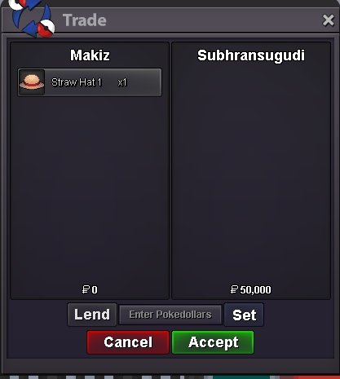Close the Trade window
The height and width of the screenshot is (379, 340).
[x=328, y=20]
